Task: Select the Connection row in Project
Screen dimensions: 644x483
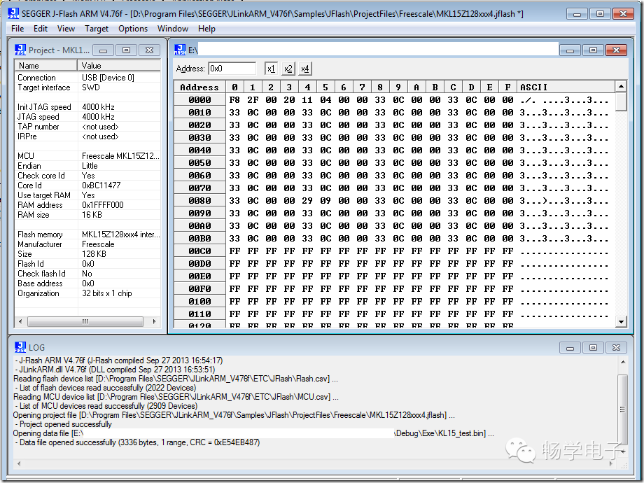Action: coord(87,78)
